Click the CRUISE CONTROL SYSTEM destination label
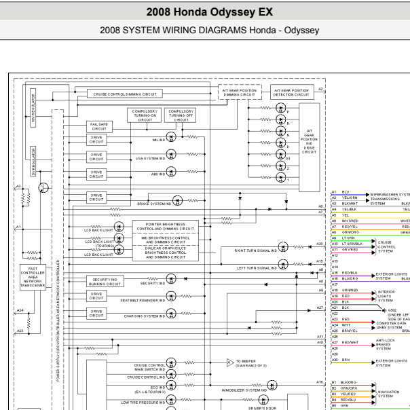This screenshot has height=410, width=410. pyautogui.click(x=387, y=246)
